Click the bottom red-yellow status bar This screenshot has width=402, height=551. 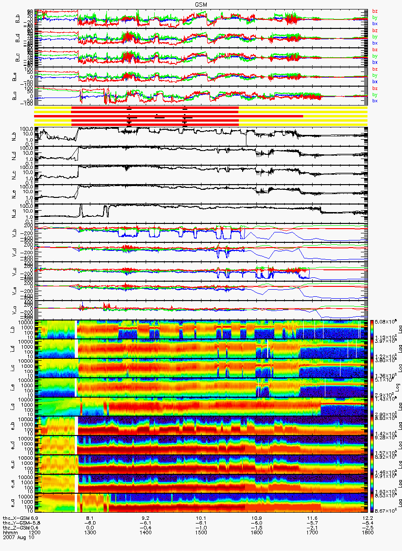click(x=201, y=125)
